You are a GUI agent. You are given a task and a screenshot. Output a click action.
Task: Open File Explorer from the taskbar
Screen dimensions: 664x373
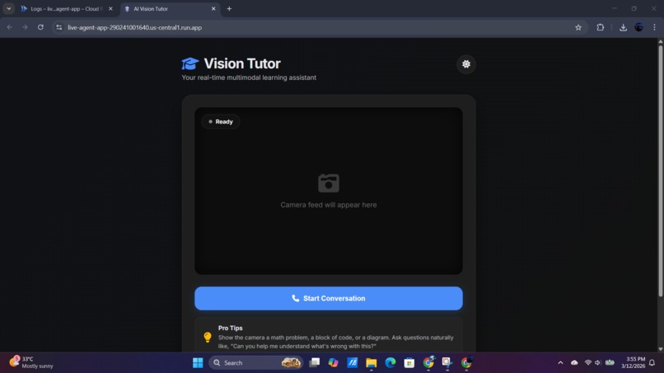tap(372, 363)
